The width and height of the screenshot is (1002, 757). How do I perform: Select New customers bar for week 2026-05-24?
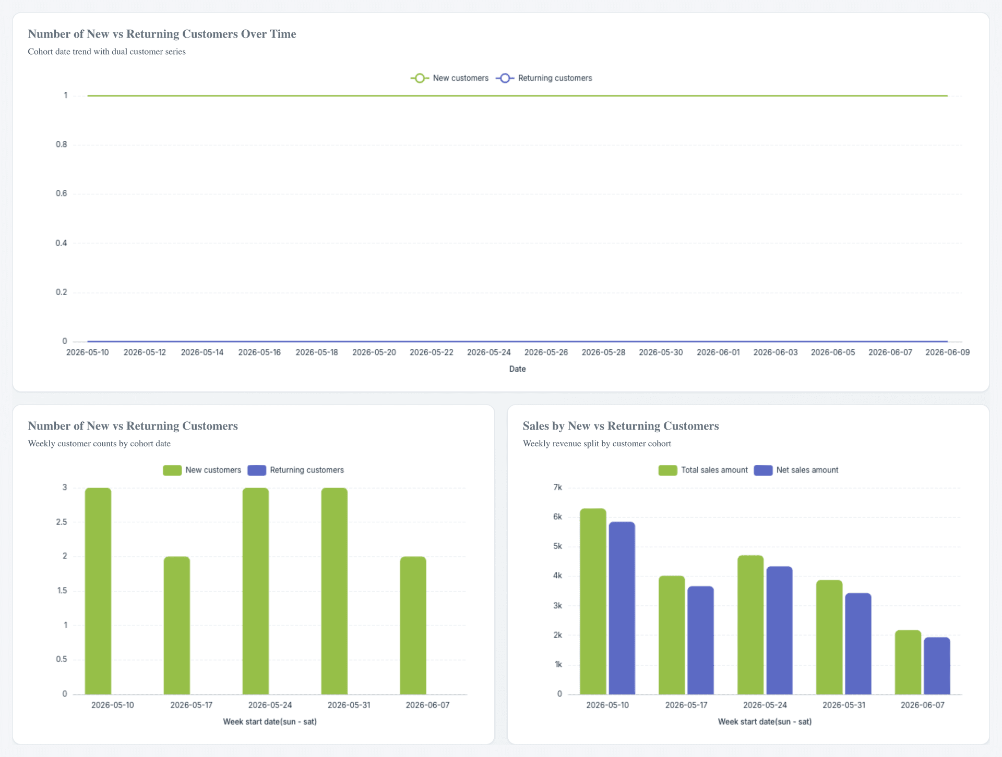click(256, 591)
